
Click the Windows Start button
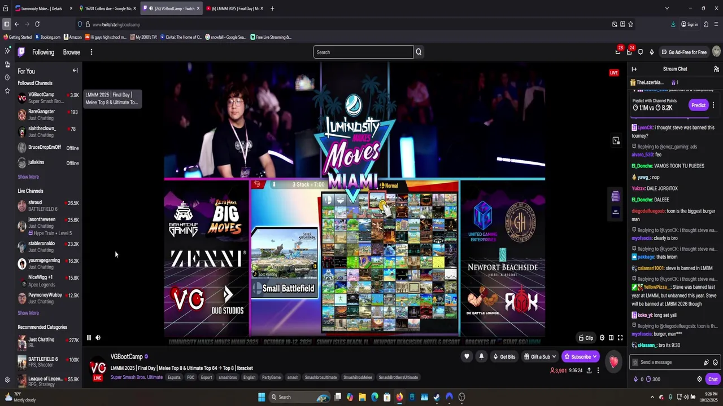[x=262, y=397]
